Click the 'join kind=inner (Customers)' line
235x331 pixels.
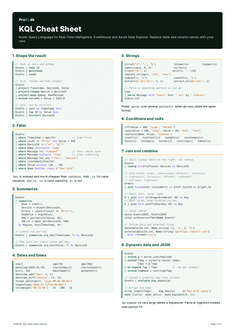[x=168, y=187]
